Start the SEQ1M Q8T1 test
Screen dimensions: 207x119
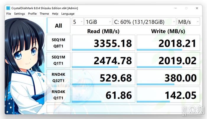pyautogui.click(x=59, y=43)
